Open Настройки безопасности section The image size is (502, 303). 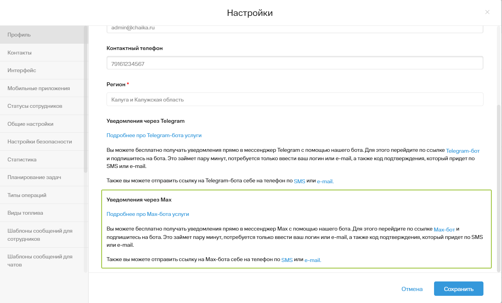click(x=42, y=142)
